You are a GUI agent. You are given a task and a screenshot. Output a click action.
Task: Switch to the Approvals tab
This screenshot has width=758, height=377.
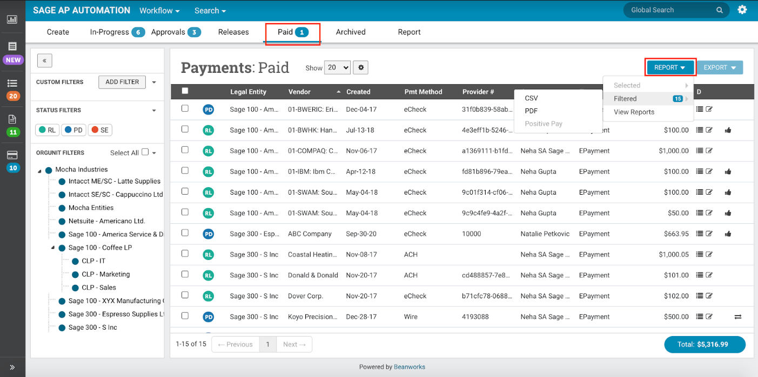tap(176, 32)
